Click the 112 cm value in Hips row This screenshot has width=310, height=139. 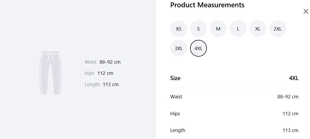pyautogui.click(x=290, y=114)
